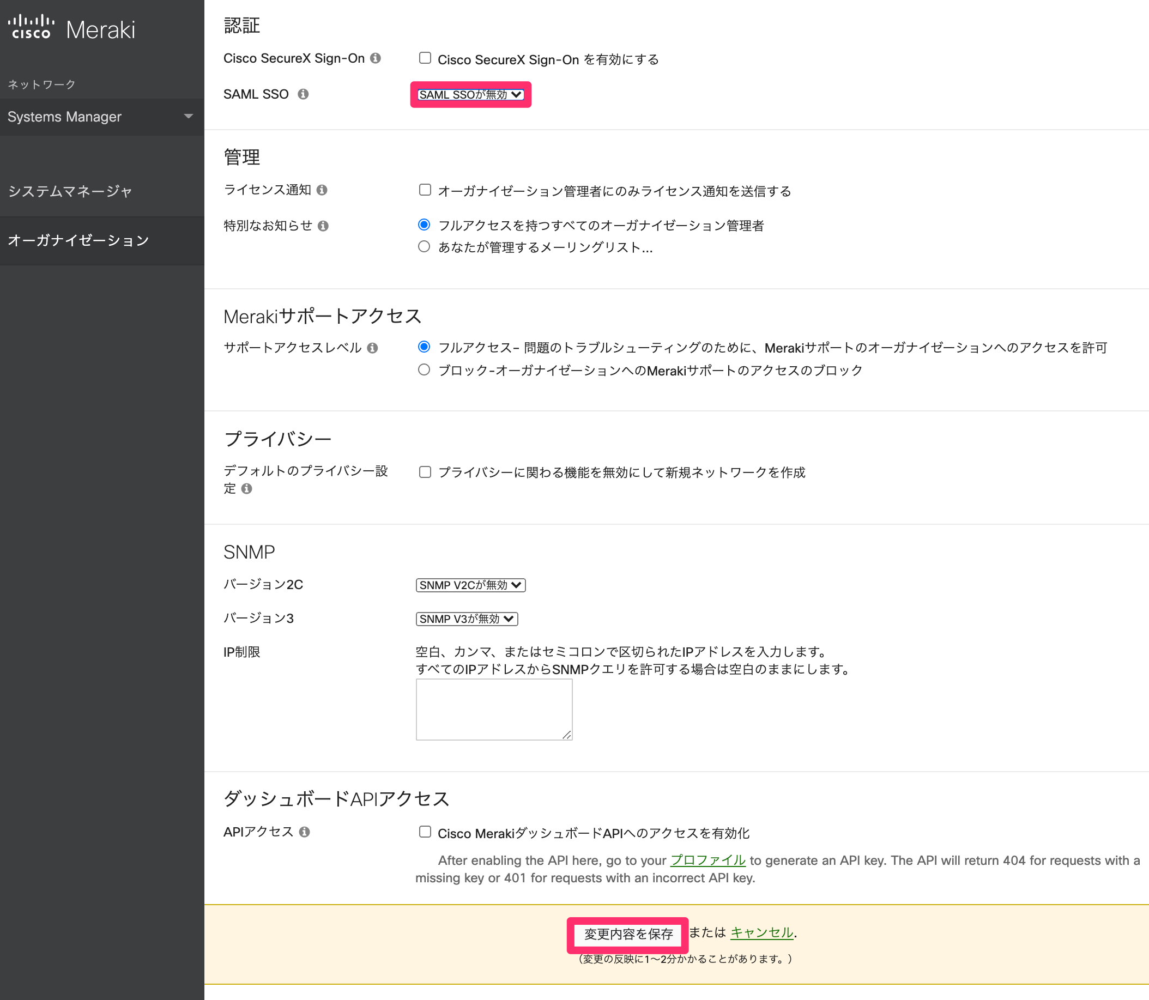
Task: Open the SNMP V3が無効 dropdown
Action: 467,620
